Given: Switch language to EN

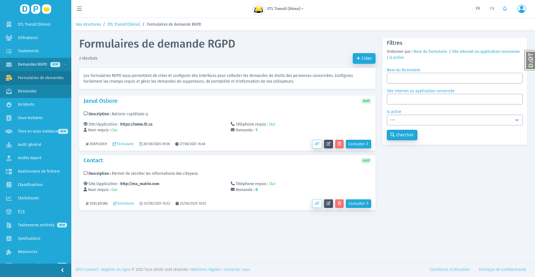Looking at the screenshot, I should pyautogui.click(x=492, y=9).
